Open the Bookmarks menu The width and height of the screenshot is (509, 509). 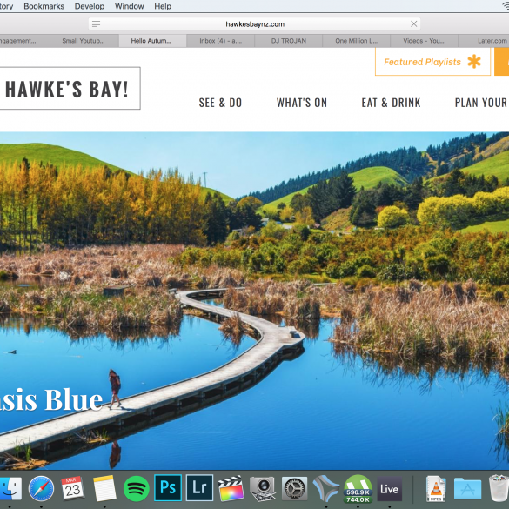coord(44,6)
